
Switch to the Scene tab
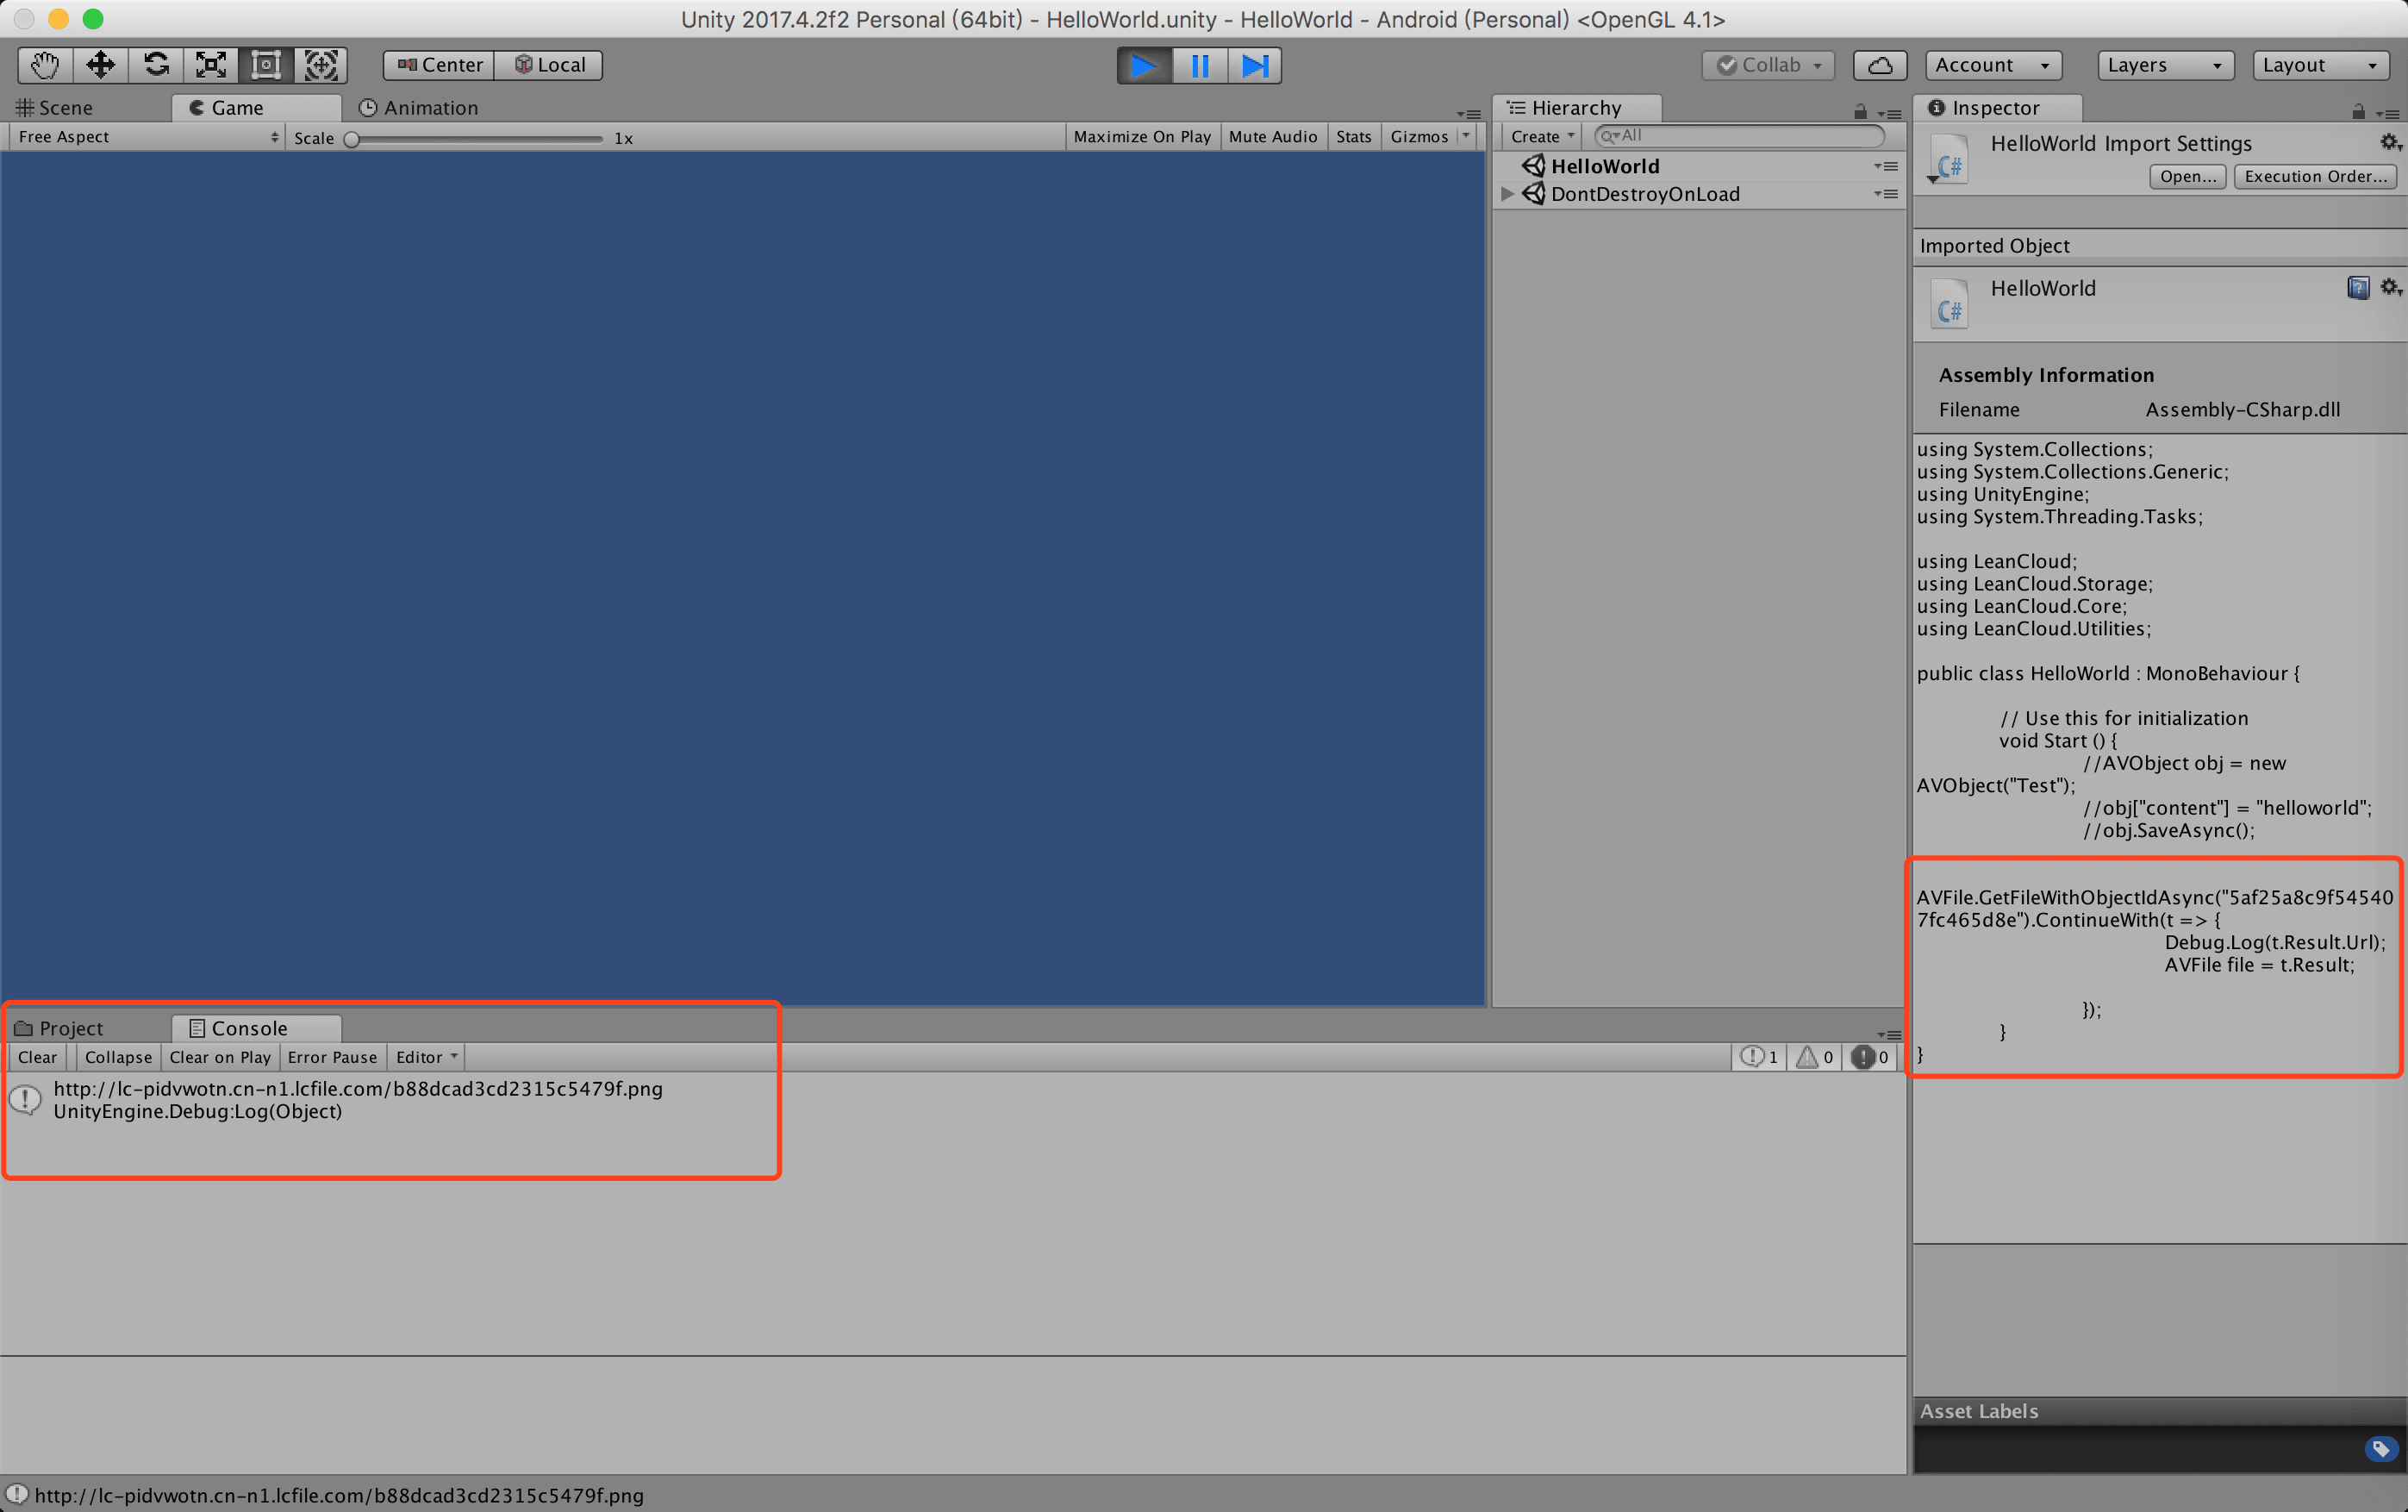coord(55,108)
